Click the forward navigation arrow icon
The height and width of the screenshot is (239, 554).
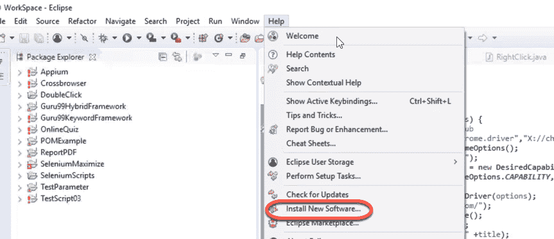[x=482, y=38]
